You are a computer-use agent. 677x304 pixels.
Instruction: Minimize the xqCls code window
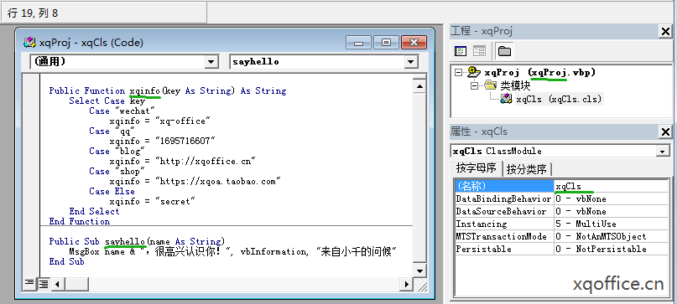pos(358,42)
